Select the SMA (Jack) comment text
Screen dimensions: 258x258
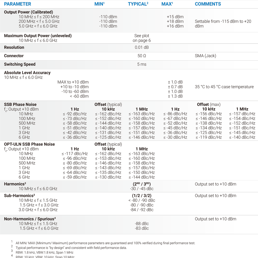205,56
